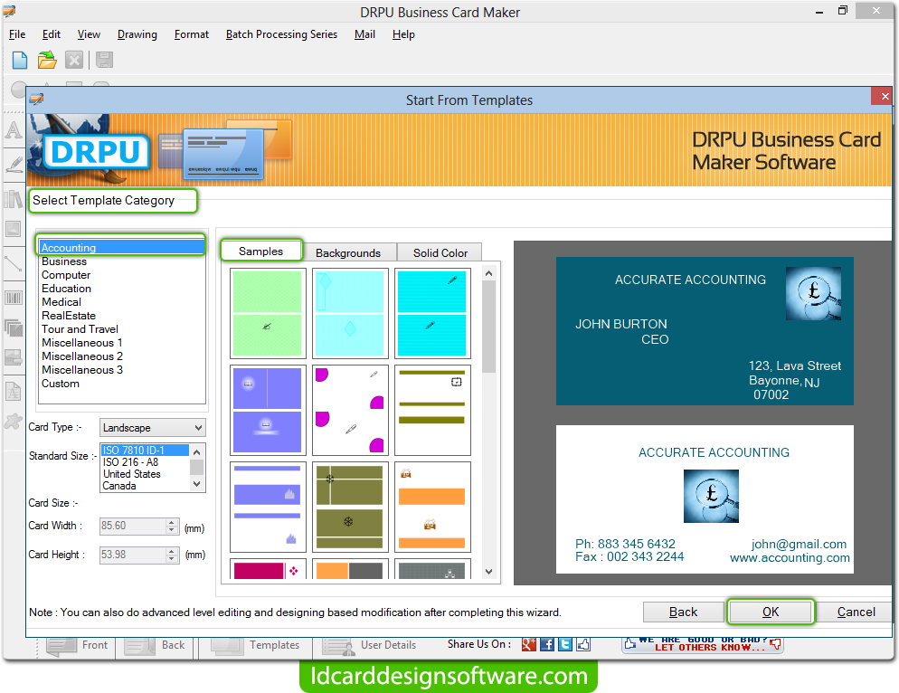Switch to the Backgrounds tab
Image resolution: width=899 pixels, height=693 pixels.
click(349, 252)
